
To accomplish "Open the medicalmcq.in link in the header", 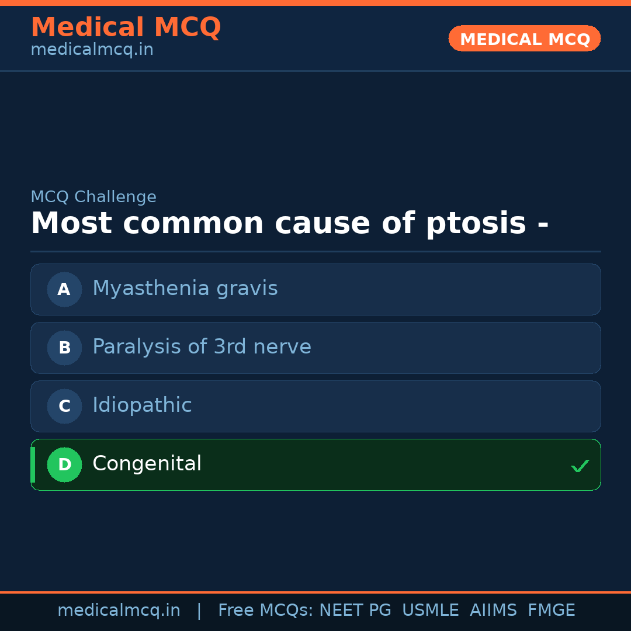I will tap(91, 50).
